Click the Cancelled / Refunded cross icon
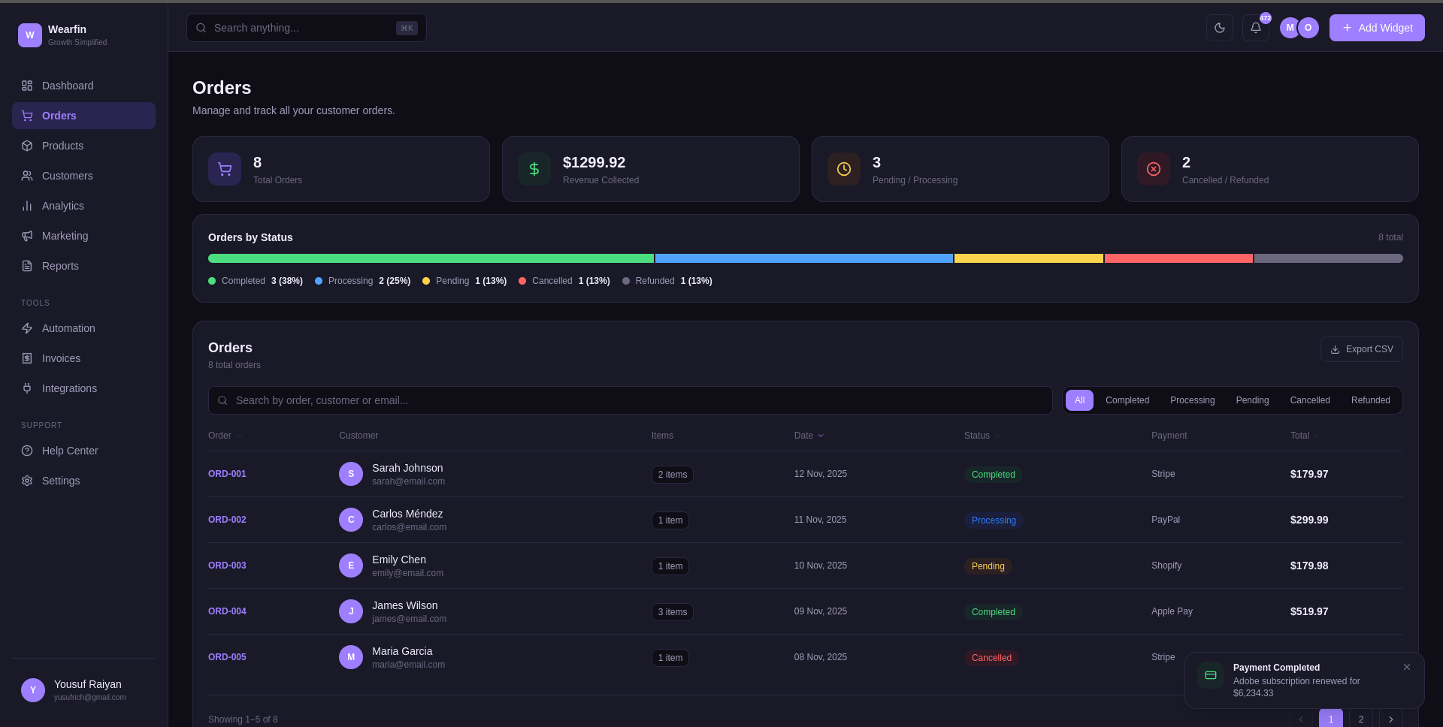The width and height of the screenshot is (1443, 727). tap(1154, 169)
